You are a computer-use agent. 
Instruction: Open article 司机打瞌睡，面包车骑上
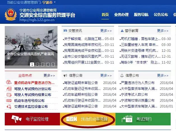[141, 39]
